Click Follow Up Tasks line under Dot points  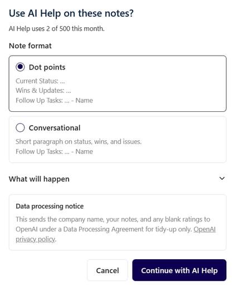coord(54,100)
